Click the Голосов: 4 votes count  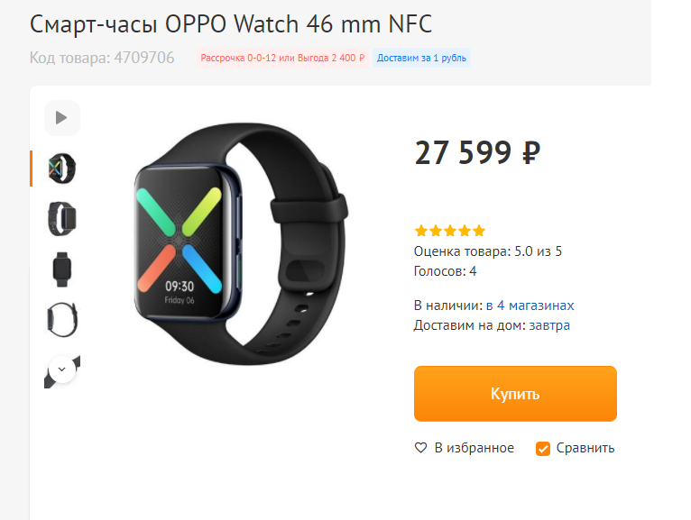(445, 270)
